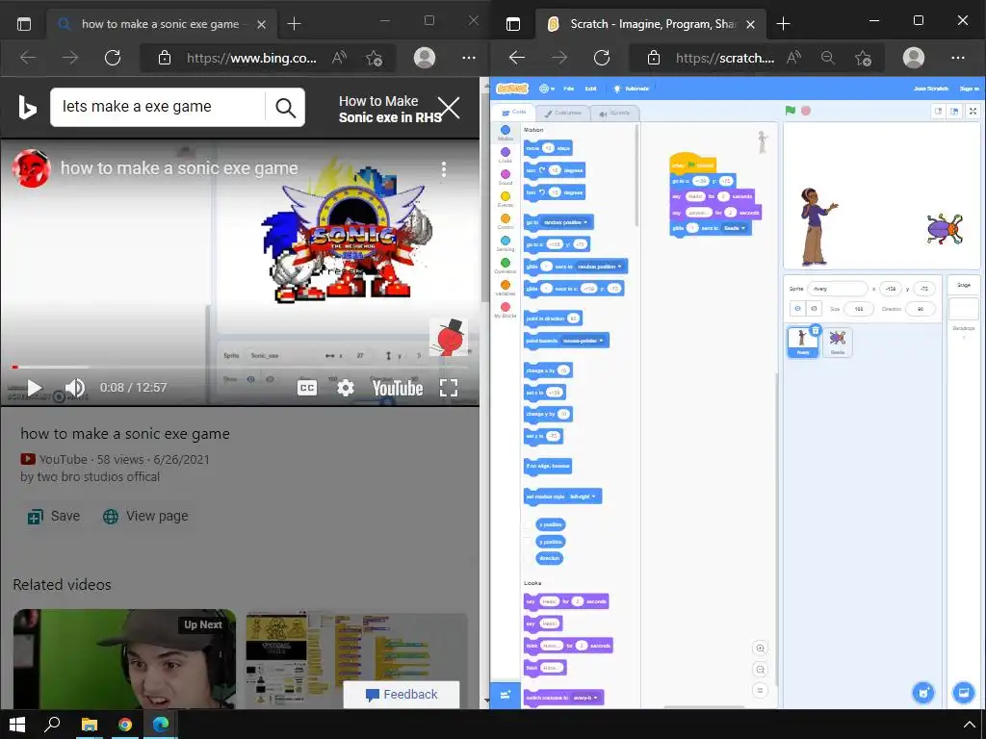
Task: Select the Sensing block category
Action: 505,243
